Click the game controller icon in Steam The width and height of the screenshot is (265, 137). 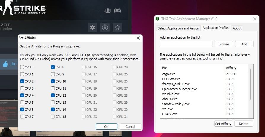[x=117, y=11]
